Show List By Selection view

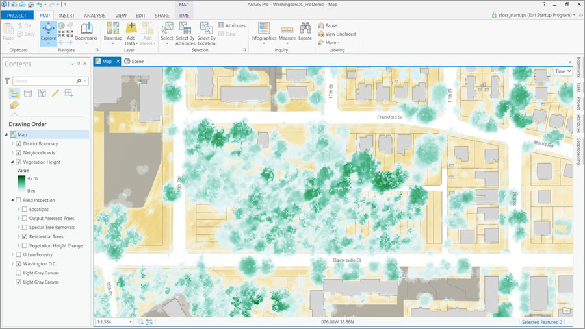42,93
